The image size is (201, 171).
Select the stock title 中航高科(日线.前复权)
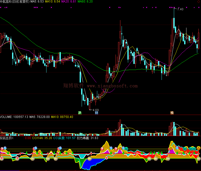[x=15, y=2]
